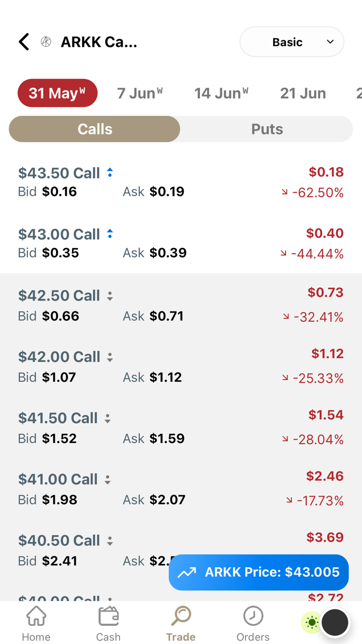The height and width of the screenshot is (644, 362).
Task: Tap the dark circular floating button
Action: point(335,623)
